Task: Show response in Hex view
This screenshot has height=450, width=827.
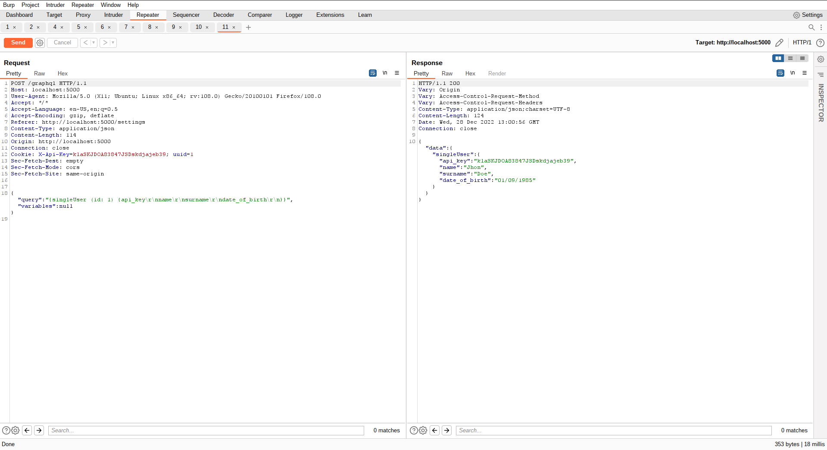Action: point(470,74)
